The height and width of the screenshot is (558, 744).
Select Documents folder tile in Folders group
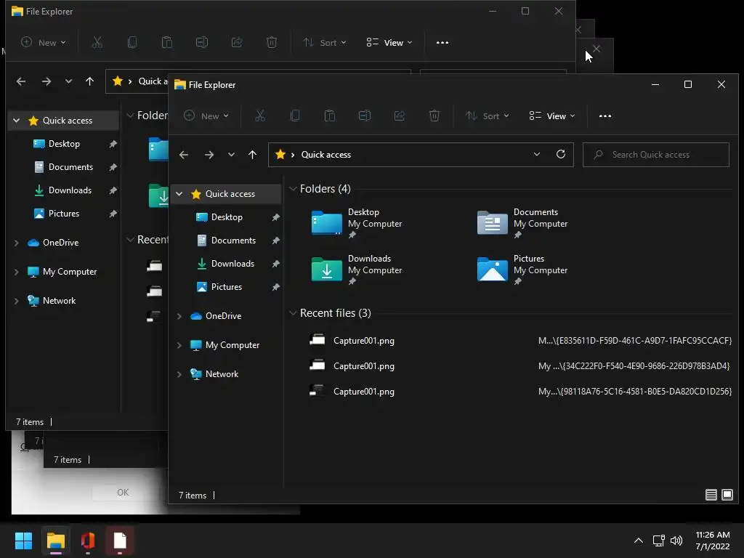523,222
